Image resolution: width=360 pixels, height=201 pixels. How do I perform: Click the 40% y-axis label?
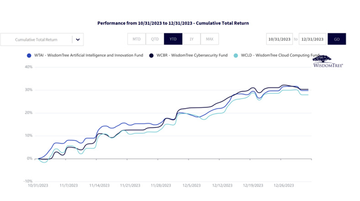tap(29, 67)
